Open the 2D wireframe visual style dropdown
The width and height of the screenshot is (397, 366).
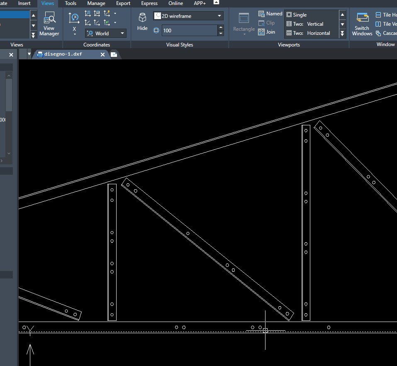tap(188, 16)
